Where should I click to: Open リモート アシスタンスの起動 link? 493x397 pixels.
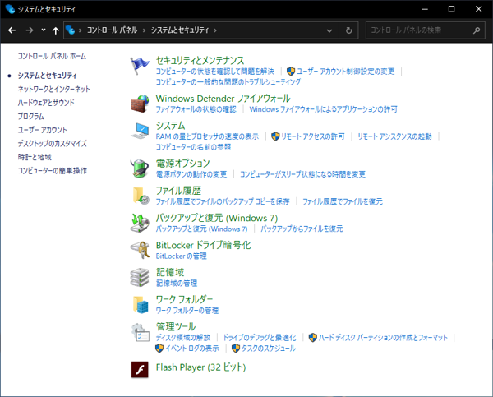coord(394,136)
